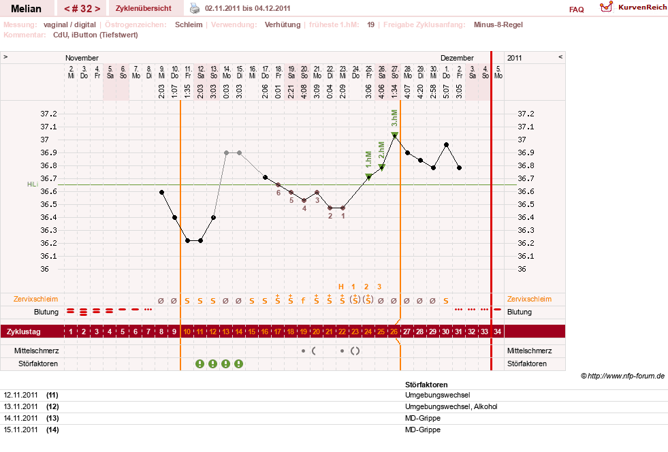Click the chart scroll-left arrow near November
This screenshot has width=668, height=452.
point(5,56)
